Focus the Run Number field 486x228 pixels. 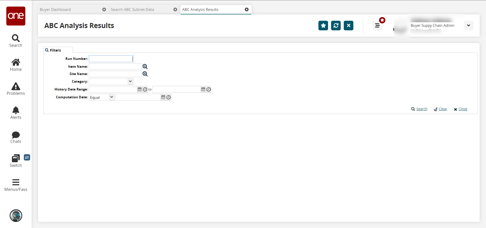[x=111, y=59]
